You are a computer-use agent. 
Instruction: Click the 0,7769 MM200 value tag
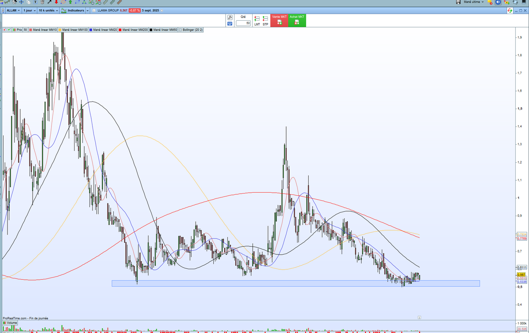coord(521,238)
